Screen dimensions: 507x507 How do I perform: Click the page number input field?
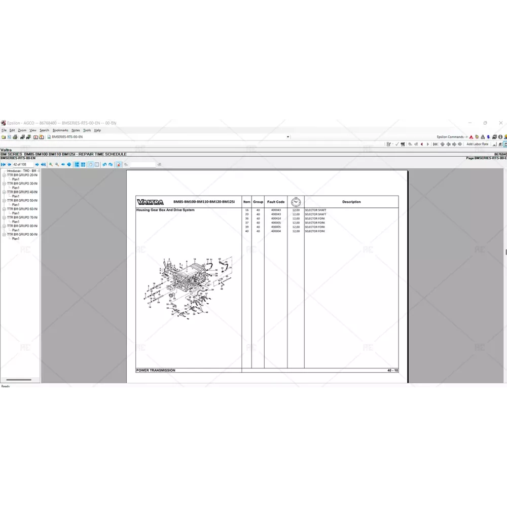click(23, 164)
